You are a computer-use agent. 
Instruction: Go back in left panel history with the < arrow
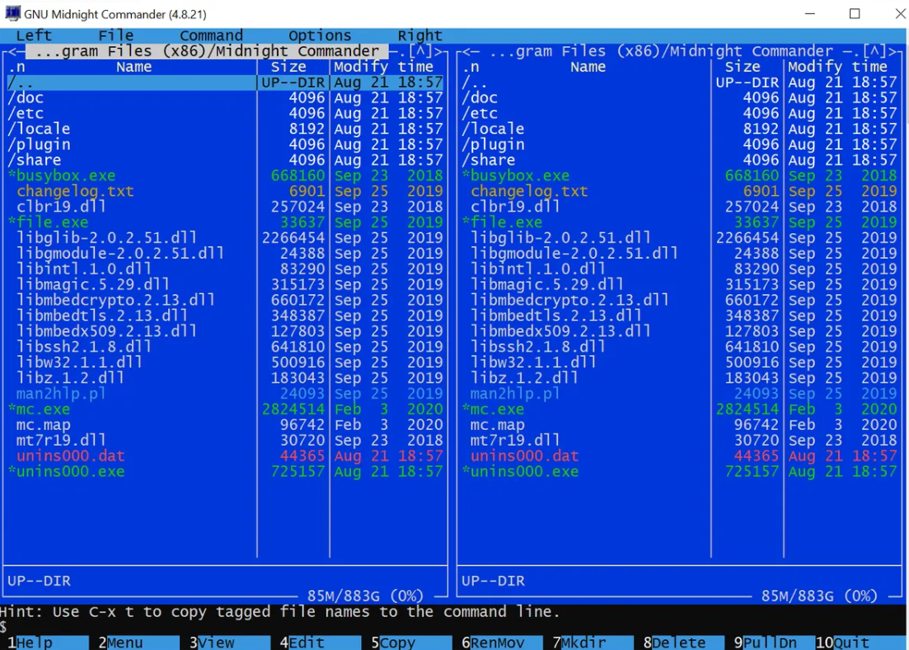(12, 52)
